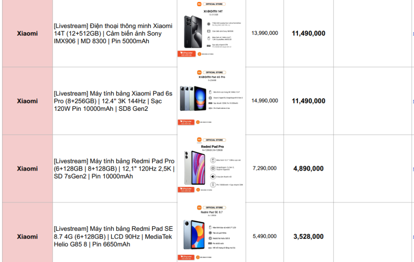Select the Xiaomi Pad 6S Pro tablet picture

tap(193, 98)
